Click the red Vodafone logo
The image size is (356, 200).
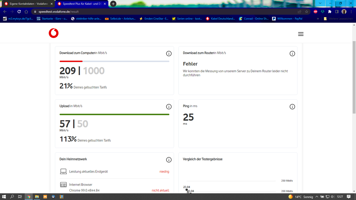pyautogui.click(x=53, y=33)
